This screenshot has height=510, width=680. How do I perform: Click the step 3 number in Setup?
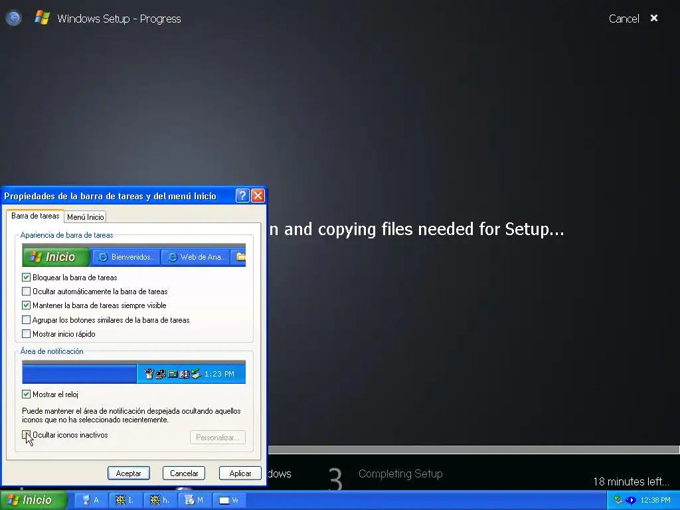click(335, 479)
